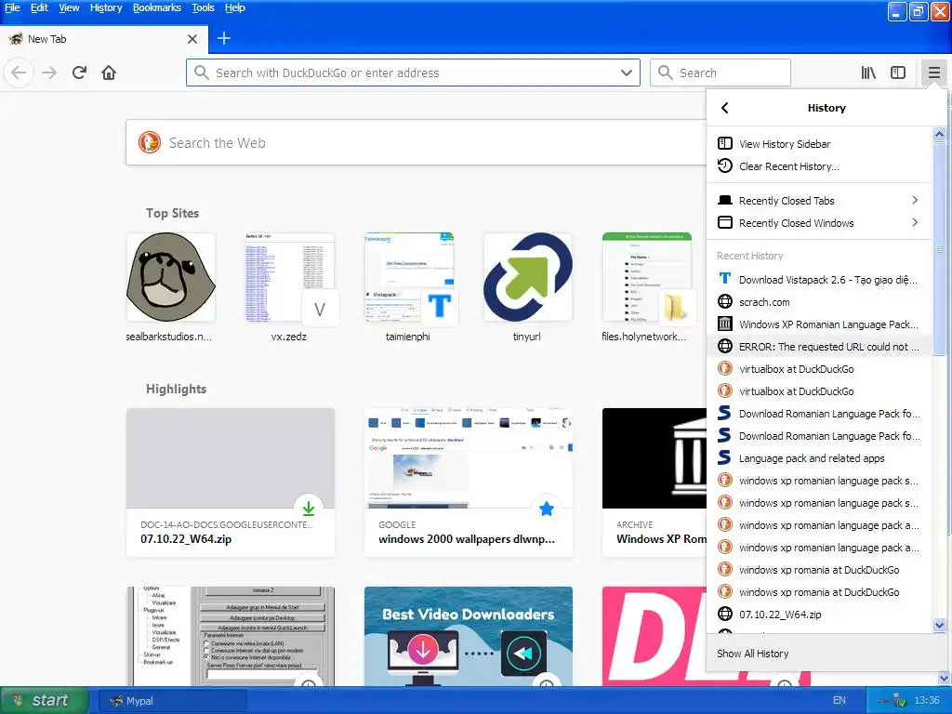Open windows 2000 wallpapers highlight card

click(469, 483)
